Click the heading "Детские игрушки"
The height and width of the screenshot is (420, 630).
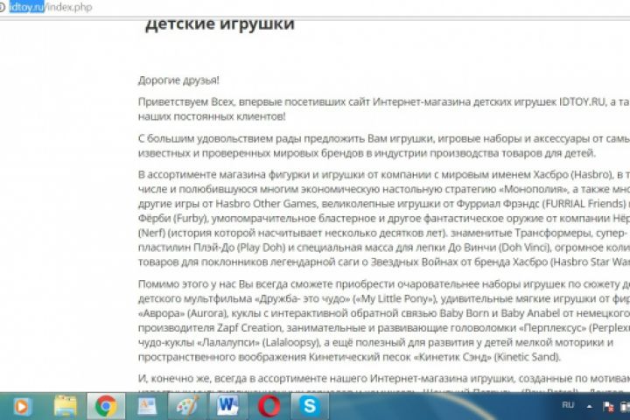pos(220,24)
